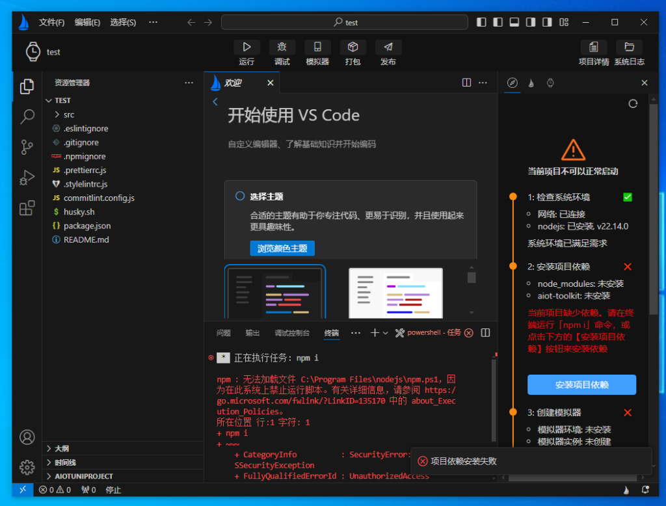The width and height of the screenshot is (666, 506).
Task: Open the Search view in the activity bar
Action: pyautogui.click(x=27, y=116)
